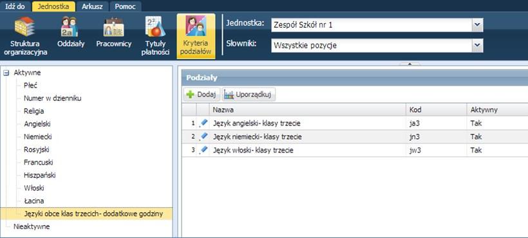The height and width of the screenshot is (238, 528).
Task: Click the Wszystkie pozycje field
Action: (x=372, y=45)
